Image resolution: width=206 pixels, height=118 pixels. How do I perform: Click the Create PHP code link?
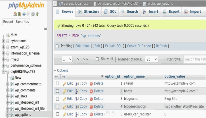point(139,46)
